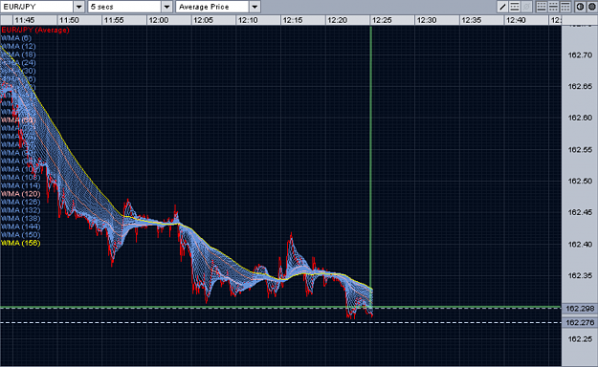Click the 162.25 price axis label
The width and height of the screenshot is (598, 367).
click(580, 339)
